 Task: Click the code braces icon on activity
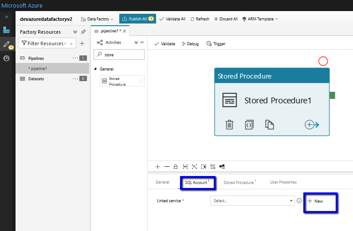(249, 125)
